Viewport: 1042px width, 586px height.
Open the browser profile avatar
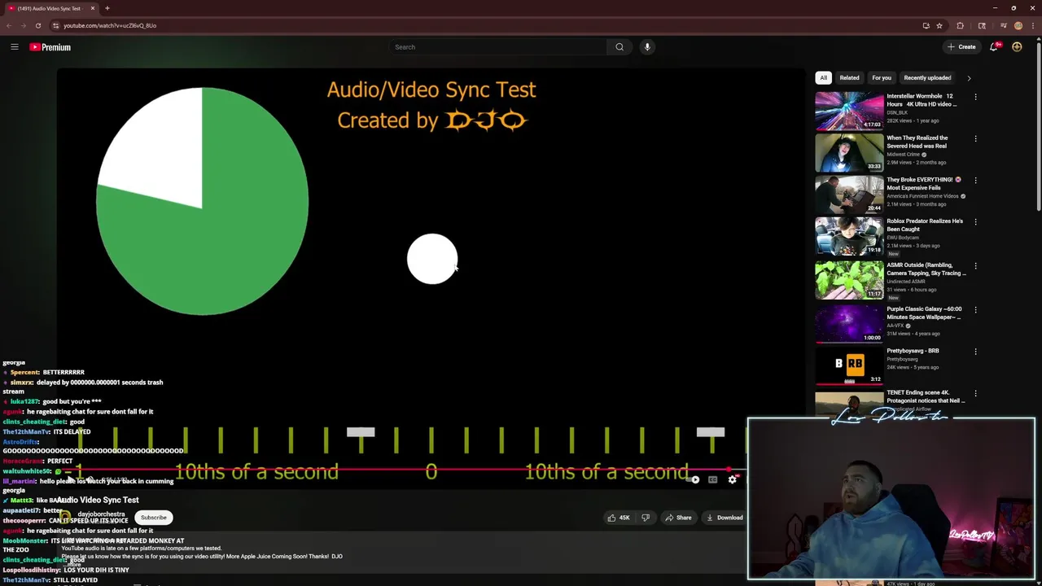1018,25
